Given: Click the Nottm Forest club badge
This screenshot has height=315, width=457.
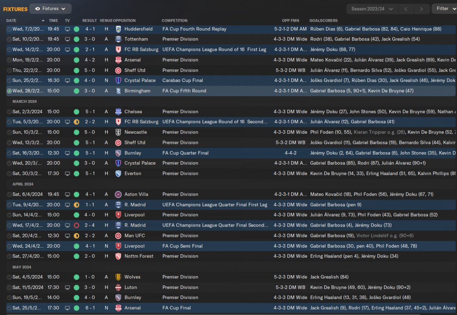Looking at the screenshot, I should pos(118,256).
